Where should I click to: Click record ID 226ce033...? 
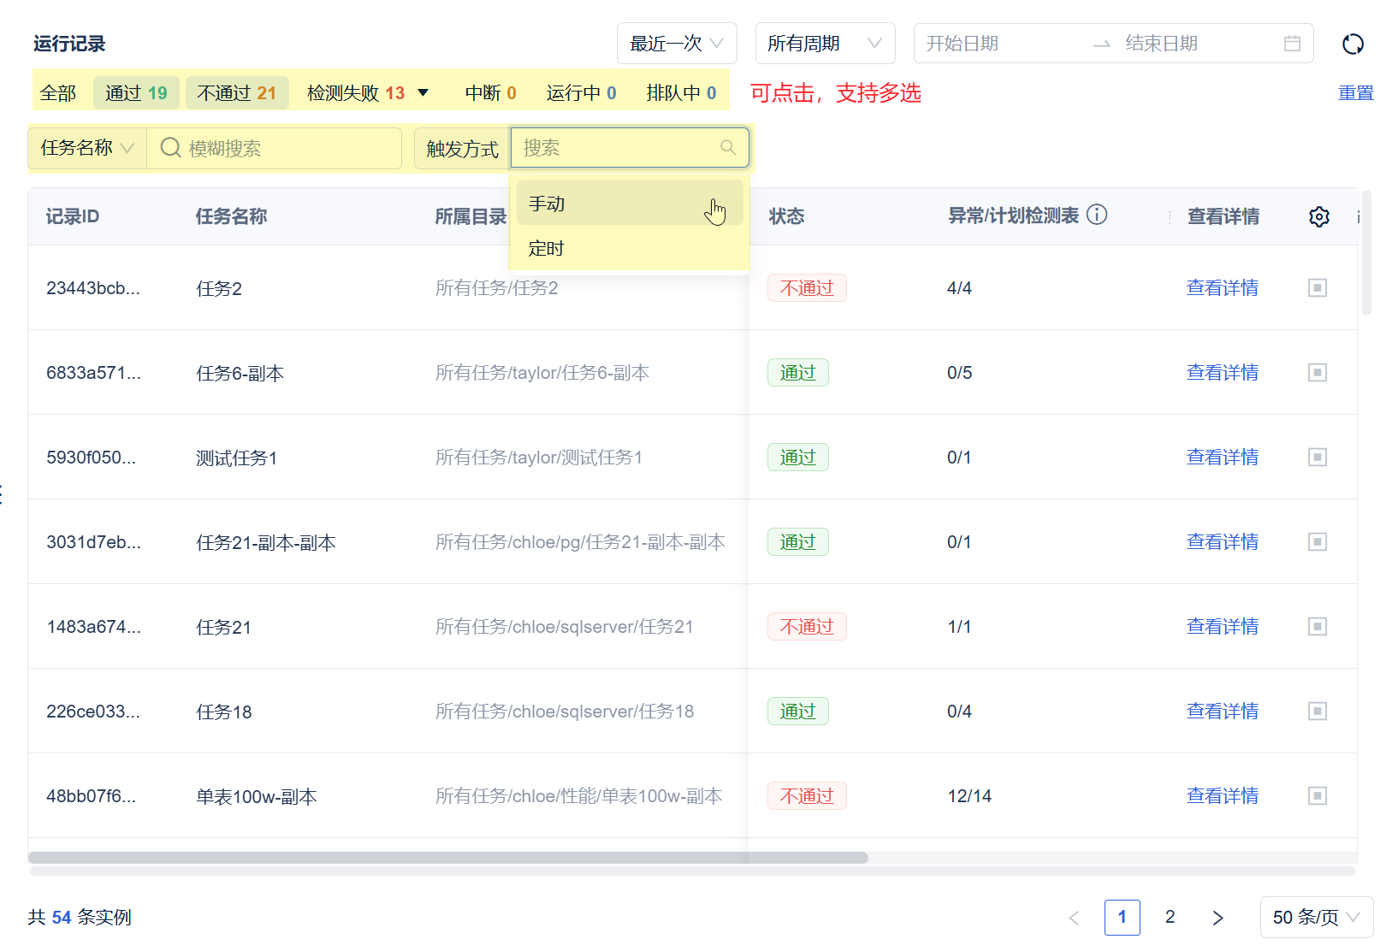click(x=93, y=712)
